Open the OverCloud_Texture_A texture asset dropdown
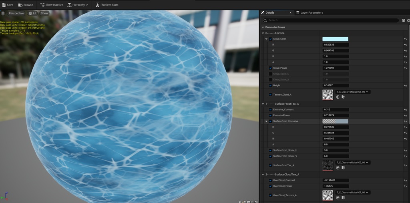The height and width of the screenshot is (203, 410). click(x=353, y=193)
